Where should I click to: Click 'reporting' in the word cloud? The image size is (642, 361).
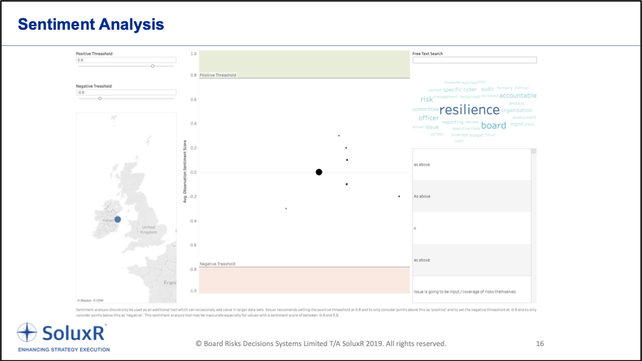pyautogui.click(x=453, y=122)
